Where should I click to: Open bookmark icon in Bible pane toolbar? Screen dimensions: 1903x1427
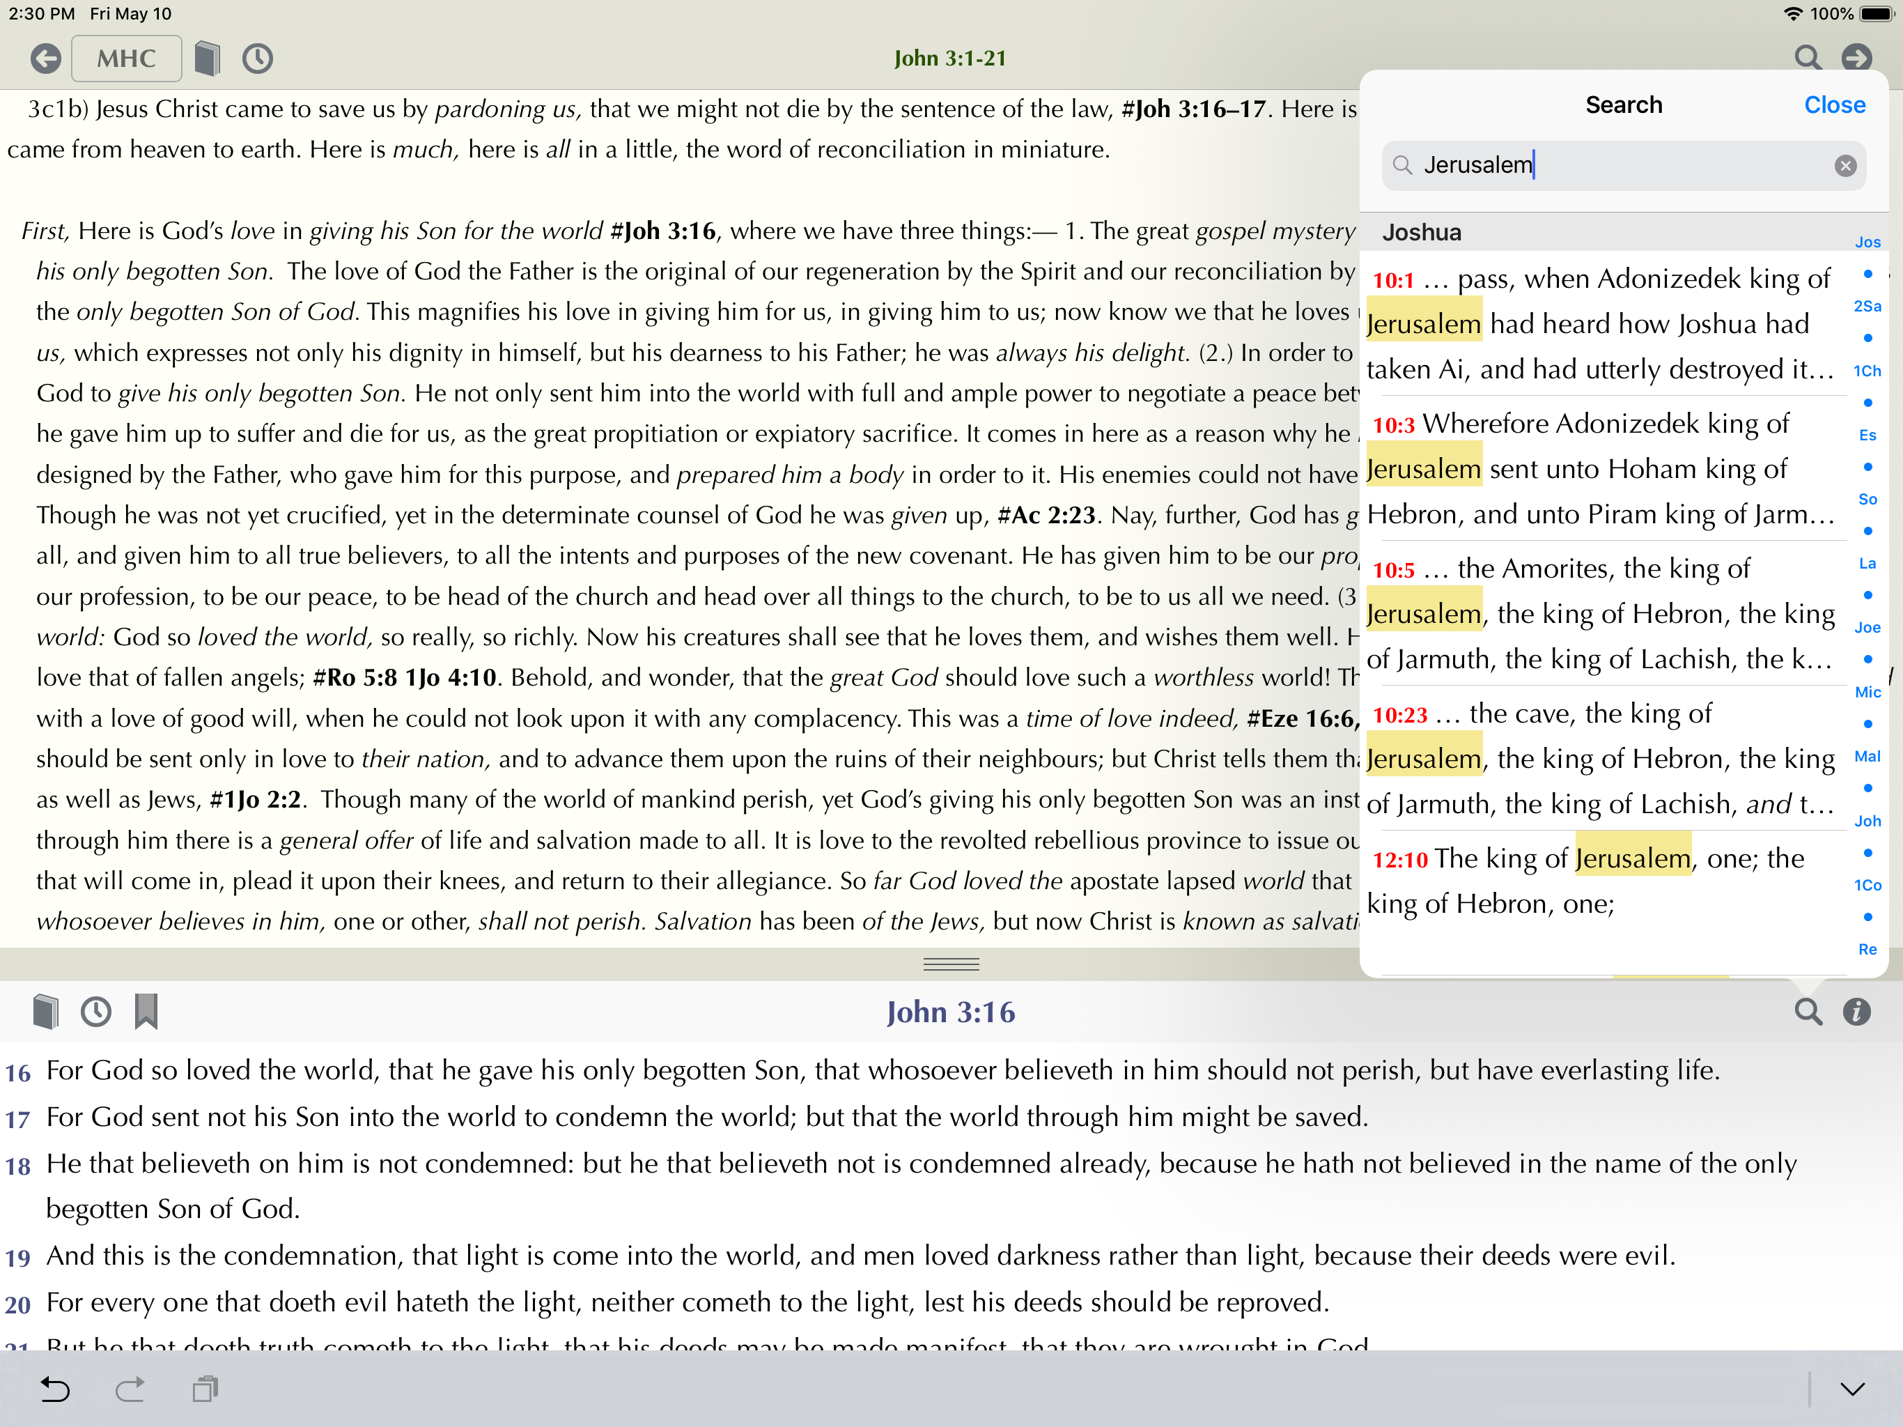pos(146,1011)
